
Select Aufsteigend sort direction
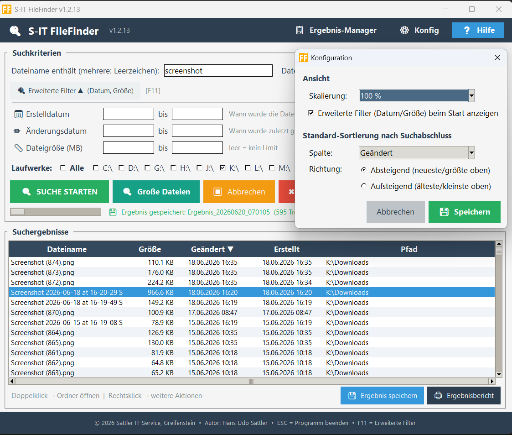(x=363, y=186)
